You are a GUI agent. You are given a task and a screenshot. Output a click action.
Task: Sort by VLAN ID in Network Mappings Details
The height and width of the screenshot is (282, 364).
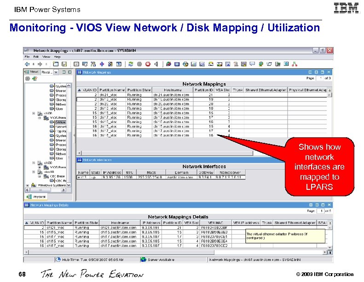(35, 223)
